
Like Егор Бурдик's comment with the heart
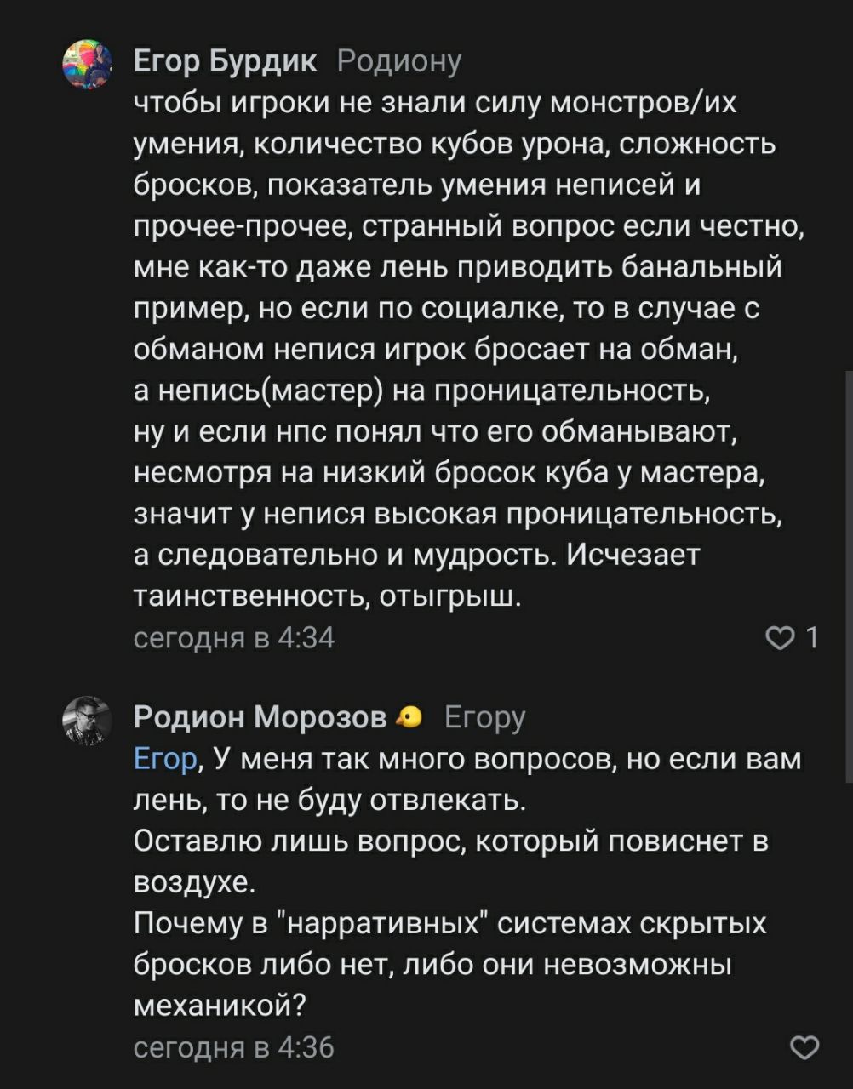pyautogui.click(x=778, y=637)
